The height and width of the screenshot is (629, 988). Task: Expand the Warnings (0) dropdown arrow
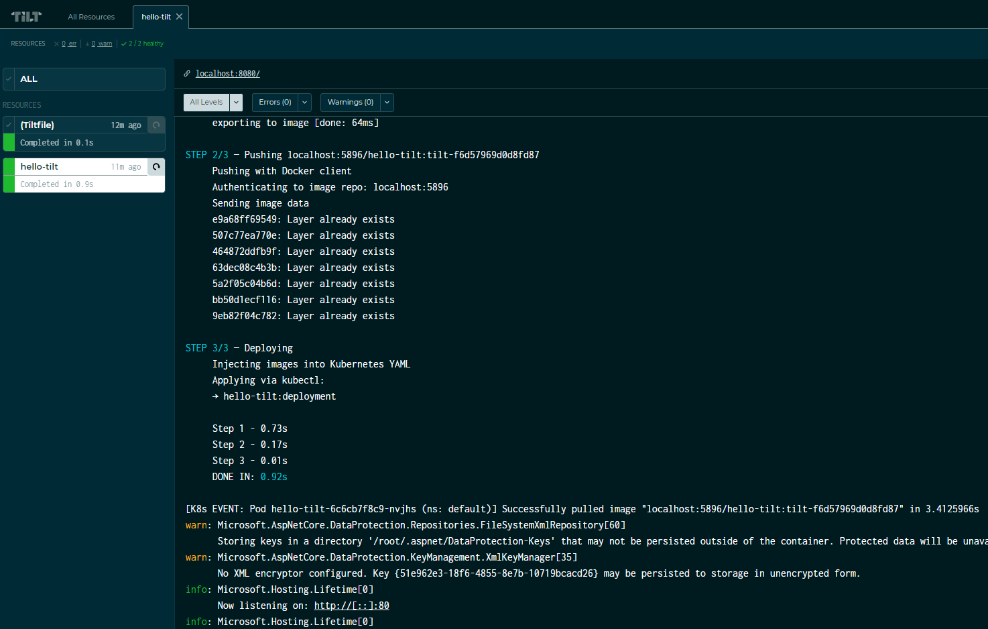click(x=387, y=102)
